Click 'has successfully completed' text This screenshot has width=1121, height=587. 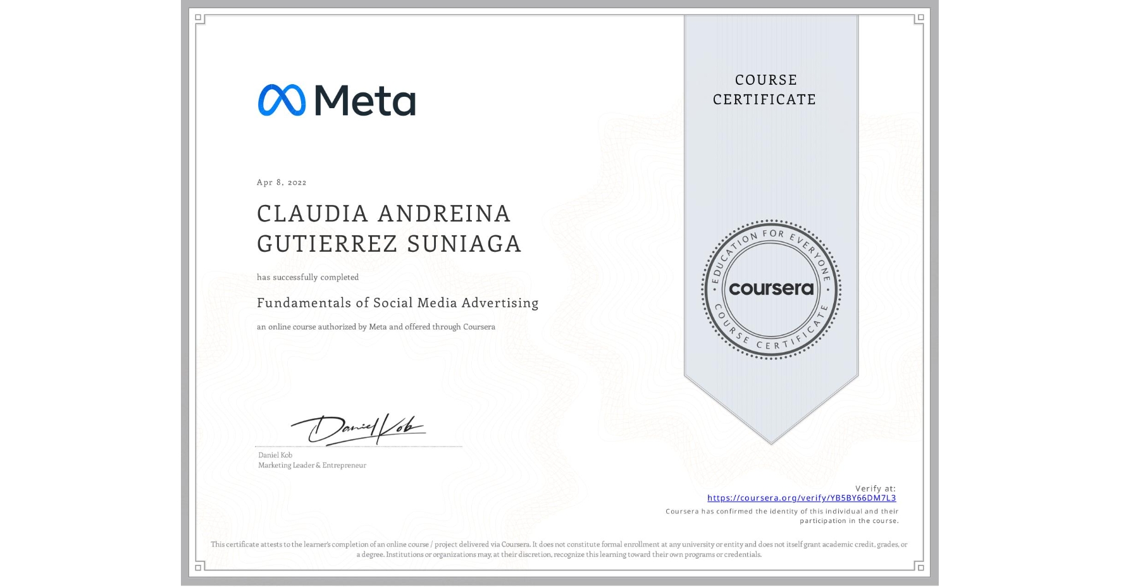[x=307, y=277]
